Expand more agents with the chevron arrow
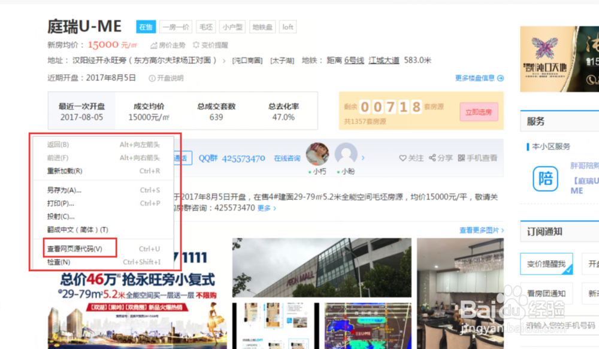This screenshot has height=349, width=599. 363,157
